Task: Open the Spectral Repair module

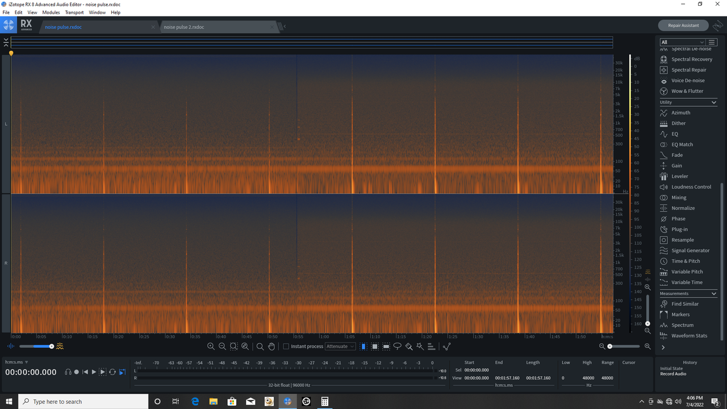Action: (688, 69)
